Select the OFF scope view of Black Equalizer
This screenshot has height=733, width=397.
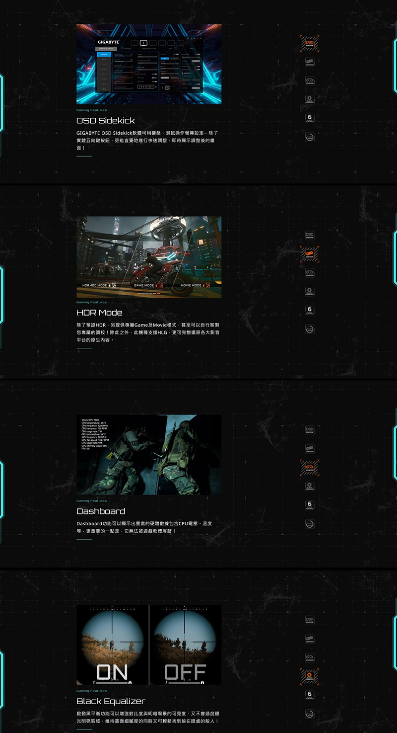click(186, 645)
